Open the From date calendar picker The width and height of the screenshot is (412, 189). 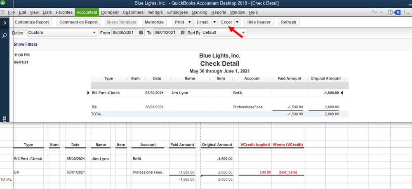(141, 33)
